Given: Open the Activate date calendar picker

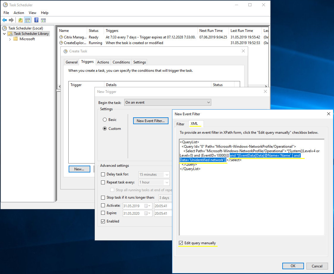Looking at the screenshot, I should [148, 205].
